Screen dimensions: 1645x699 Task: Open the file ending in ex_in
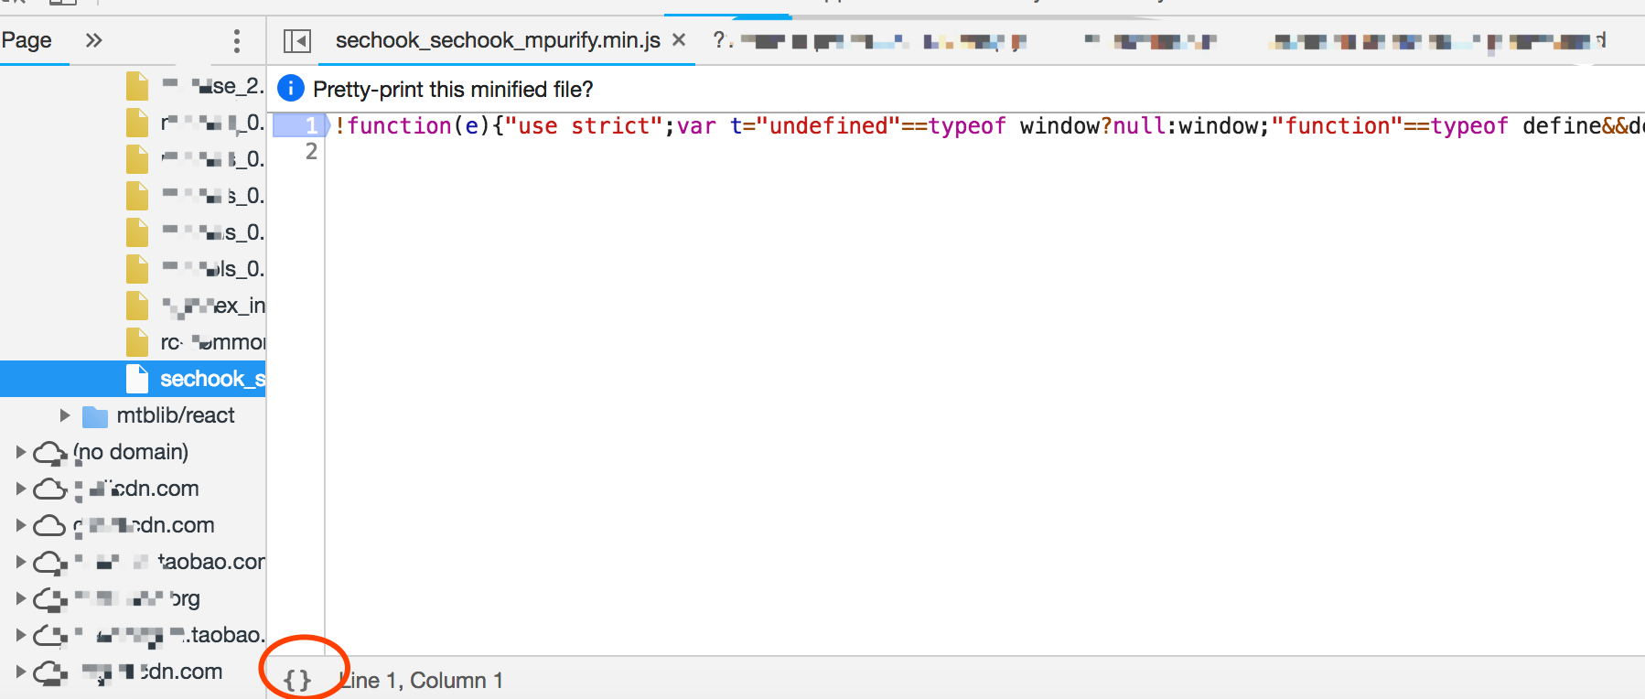[x=133, y=306]
